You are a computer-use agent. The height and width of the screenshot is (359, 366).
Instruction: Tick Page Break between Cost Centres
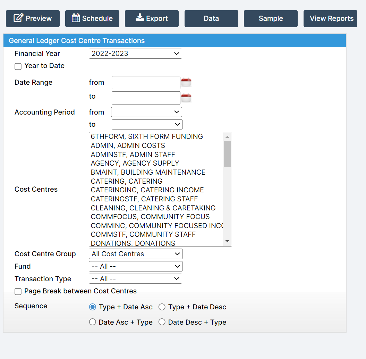click(x=18, y=292)
